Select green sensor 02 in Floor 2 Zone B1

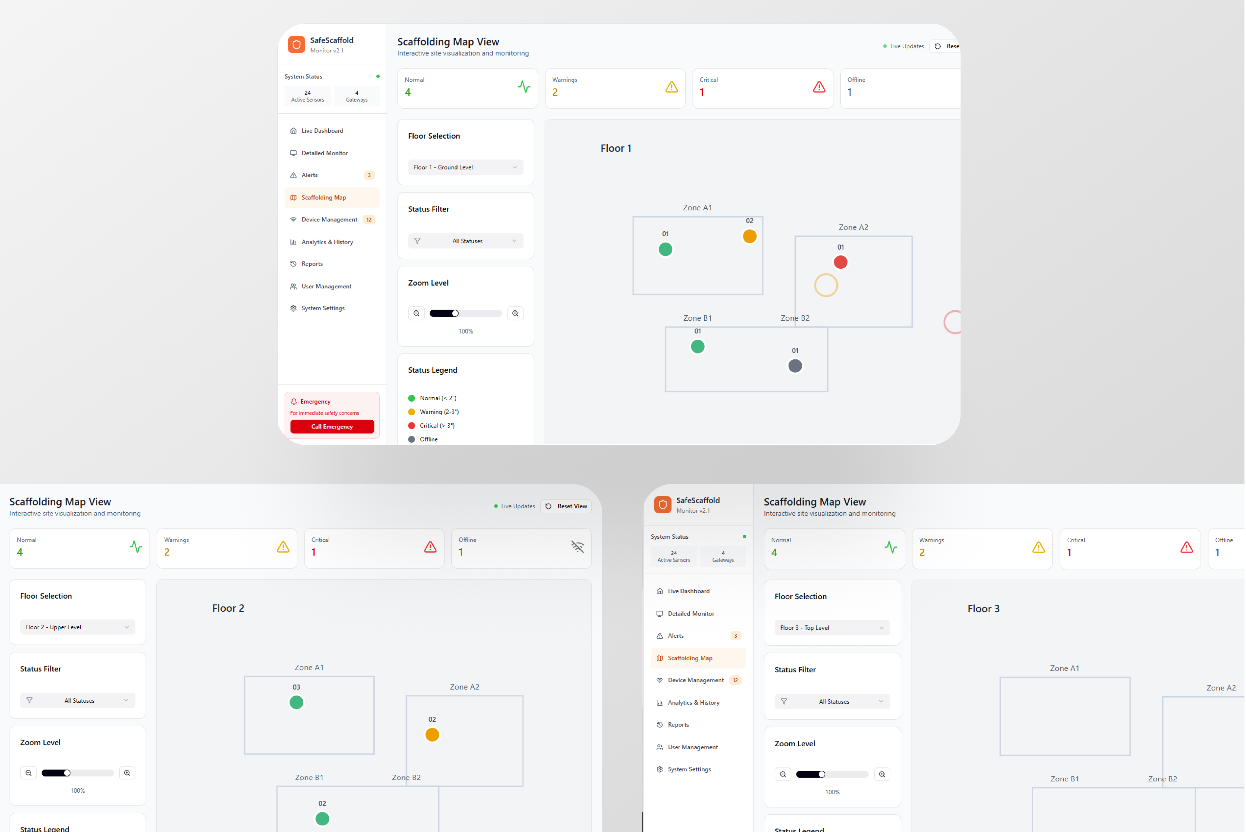tap(323, 819)
